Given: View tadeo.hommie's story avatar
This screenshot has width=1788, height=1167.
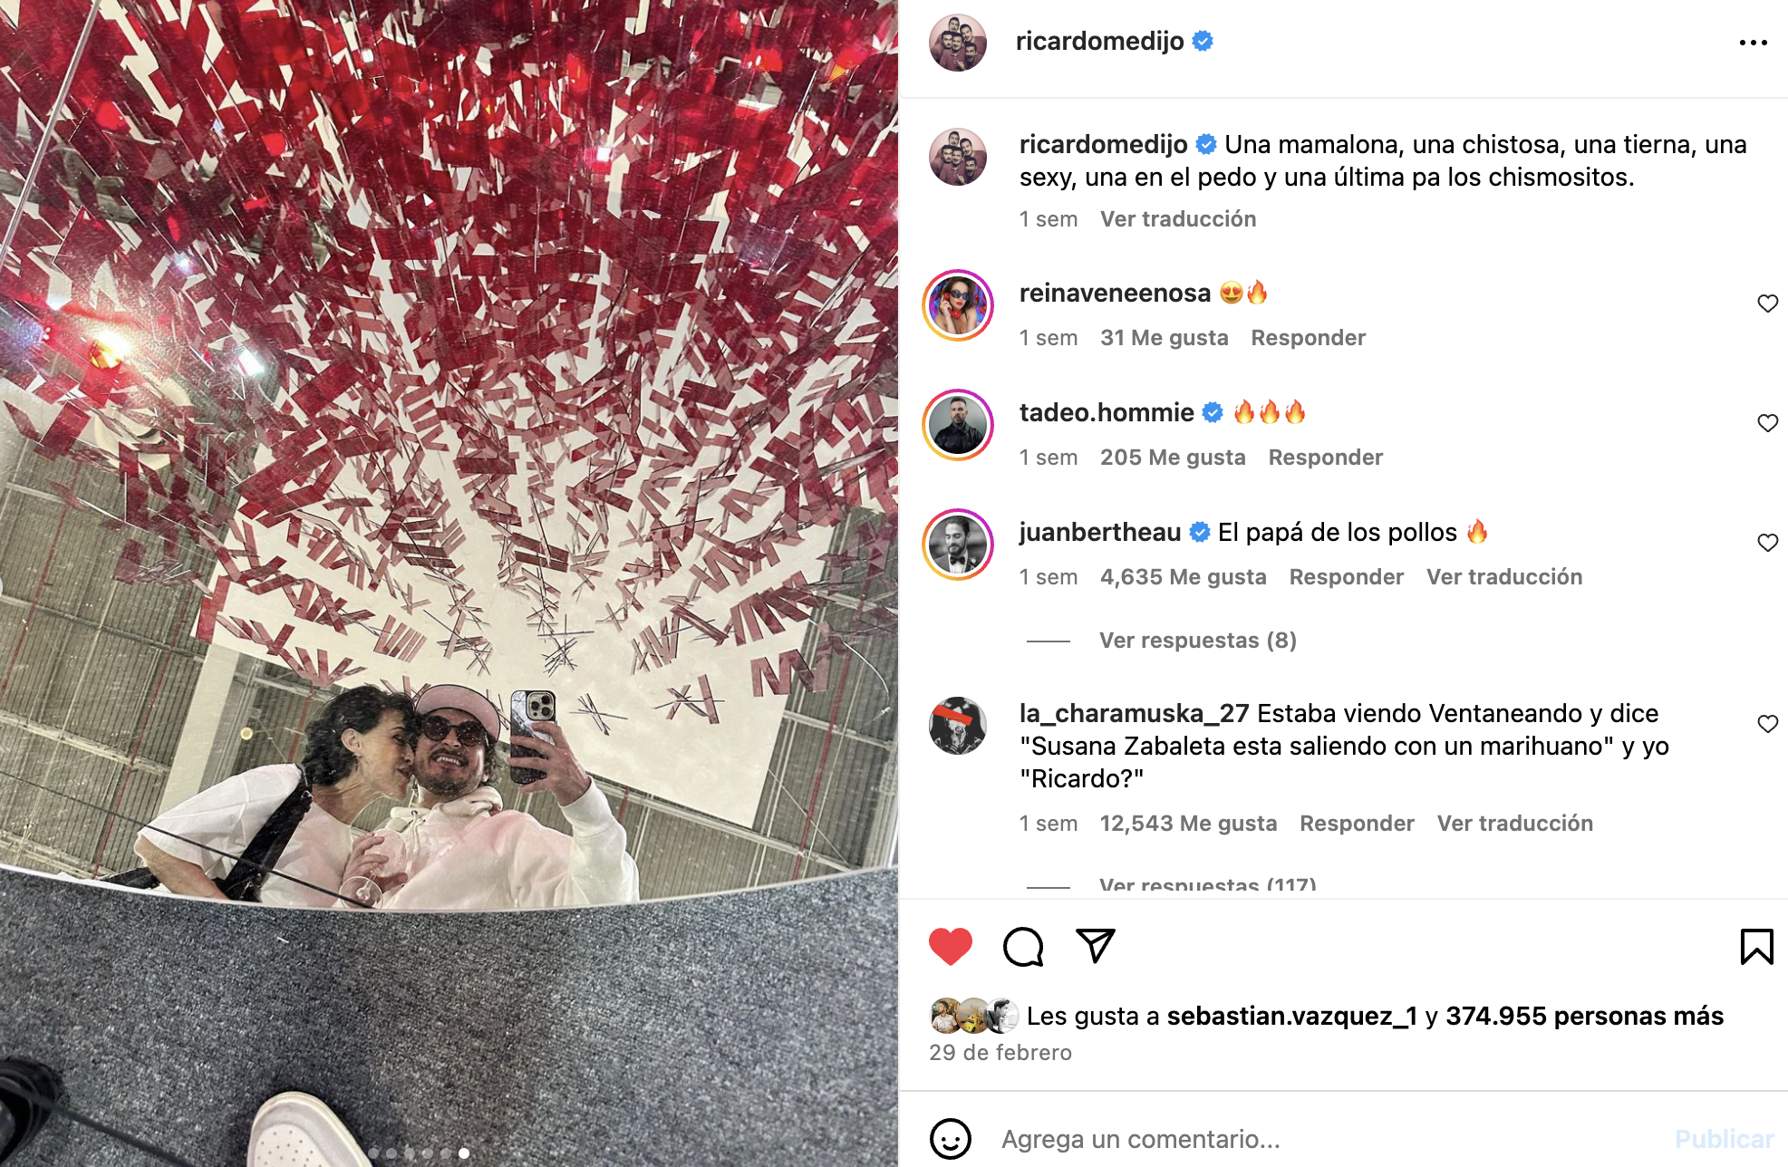Looking at the screenshot, I should pyautogui.click(x=958, y=425).
